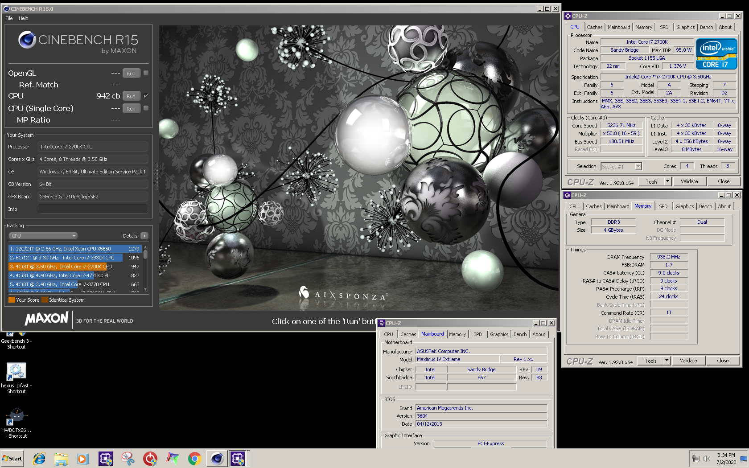This screenshot has width=749, height=468.
Task: Open the Help menu in Cinebench
Action: click(x=24, y=18)
